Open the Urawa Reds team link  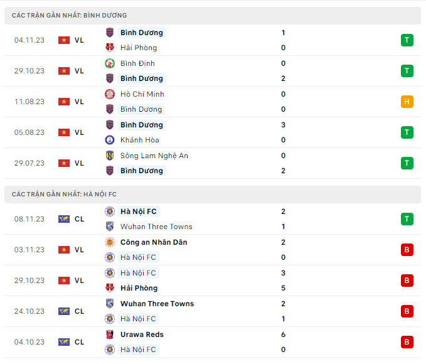pos(142,335)
